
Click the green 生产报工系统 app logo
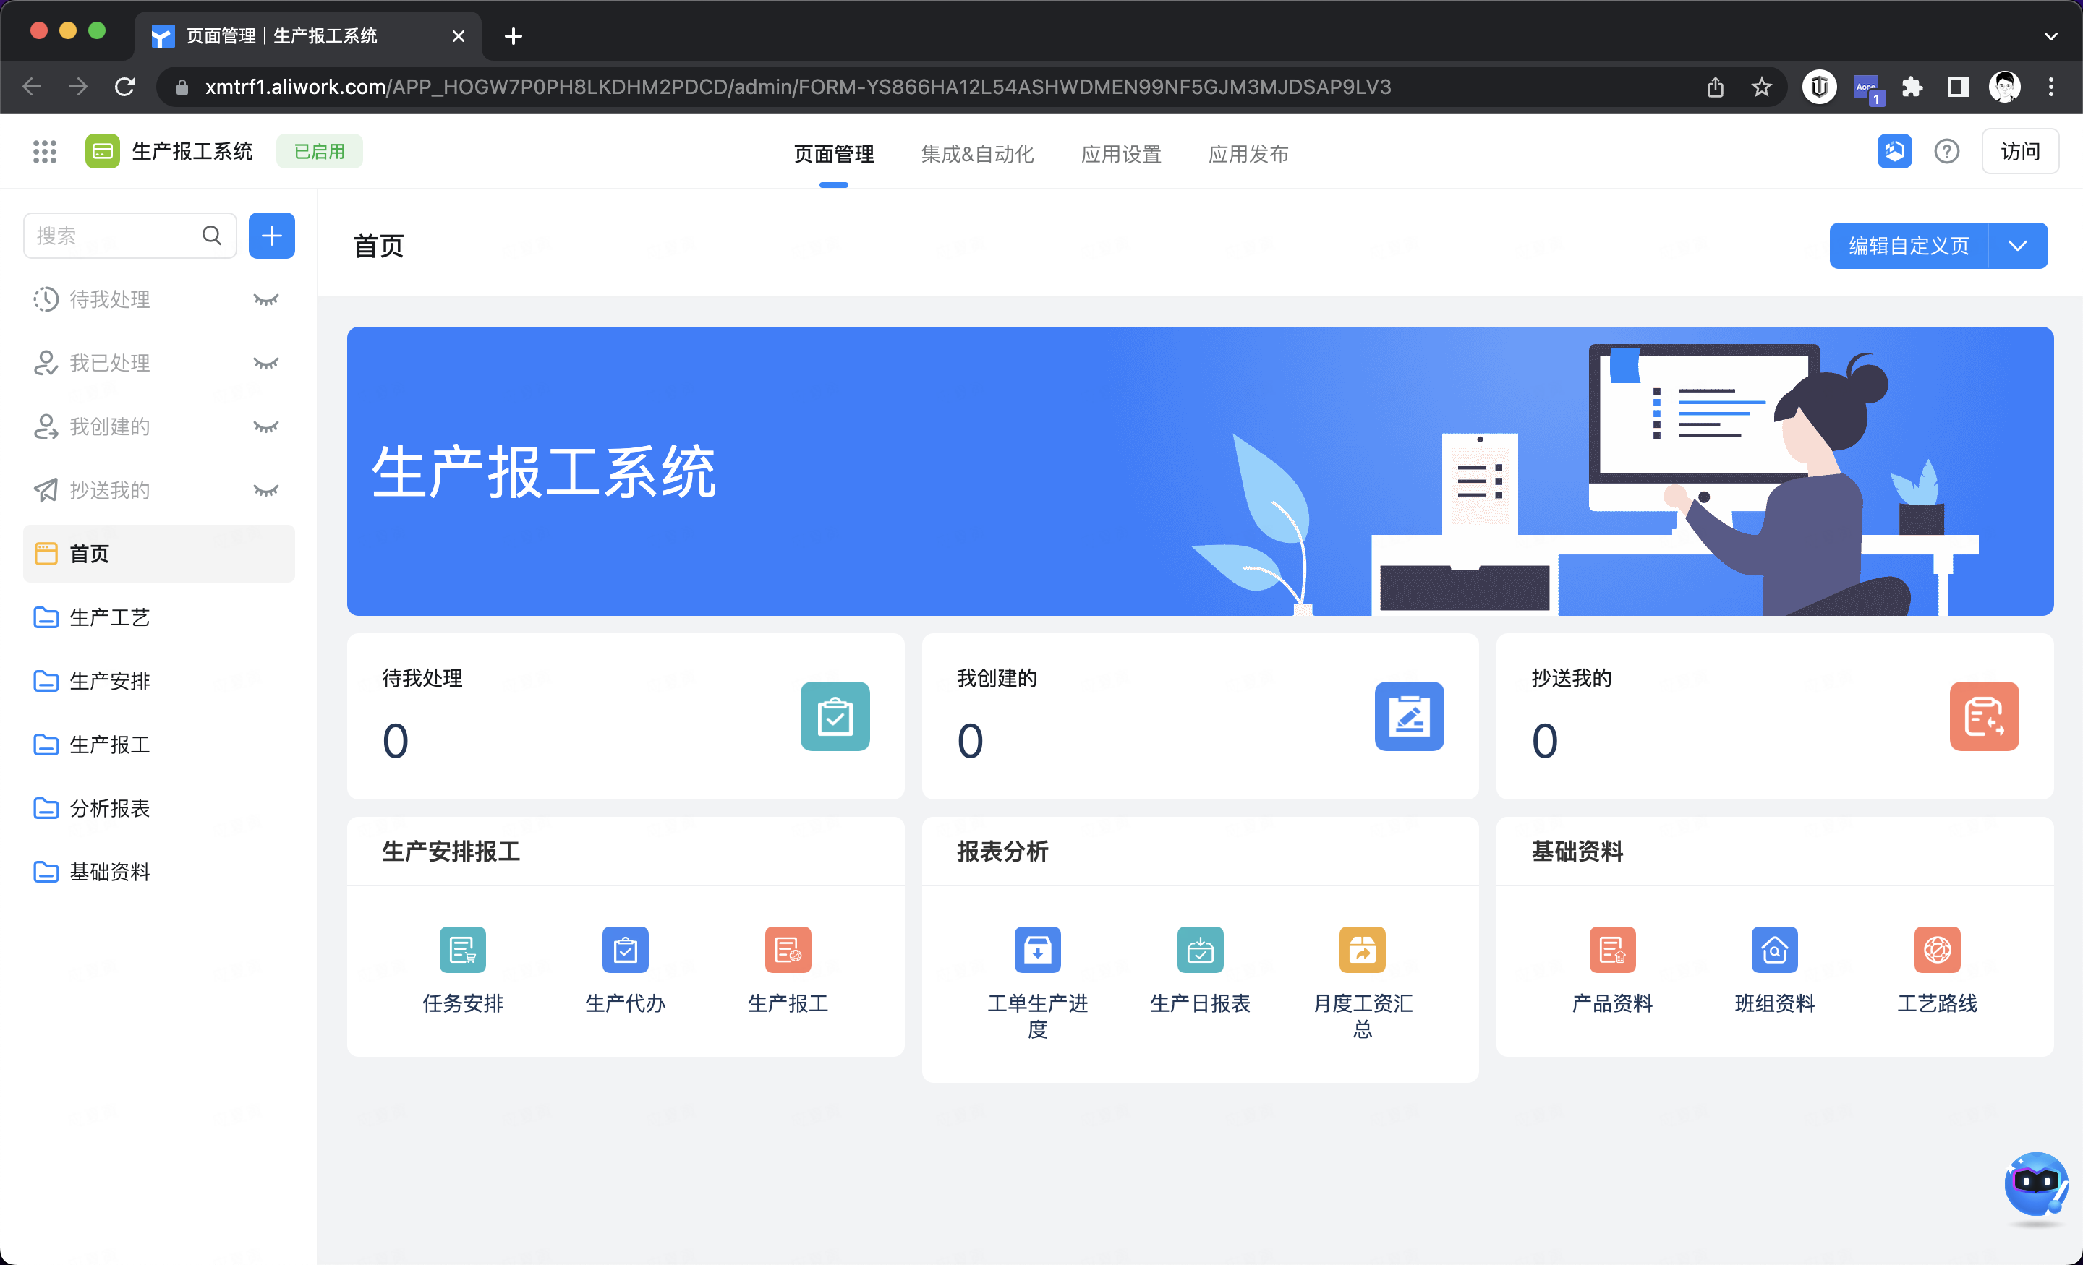(102, 152)
